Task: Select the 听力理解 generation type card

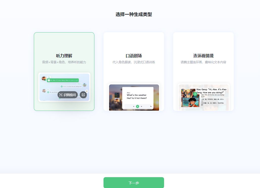Action: point(64,72)
